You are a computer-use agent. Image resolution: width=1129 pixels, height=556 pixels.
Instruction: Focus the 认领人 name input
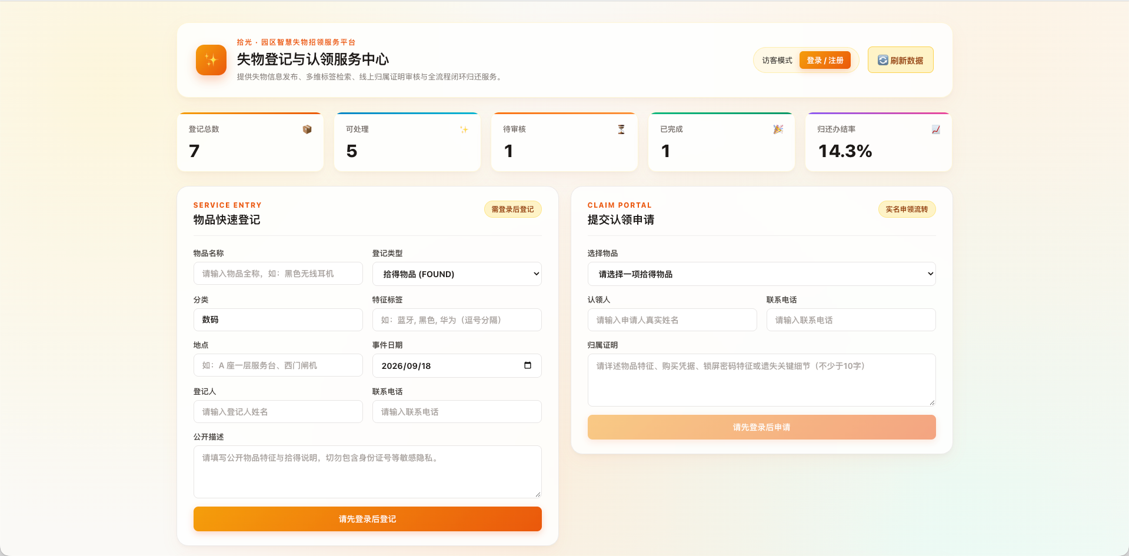[672, 320]
